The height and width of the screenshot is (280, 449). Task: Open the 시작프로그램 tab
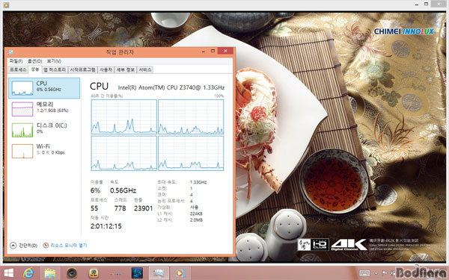pyautogui.click(x=83, y=69)
